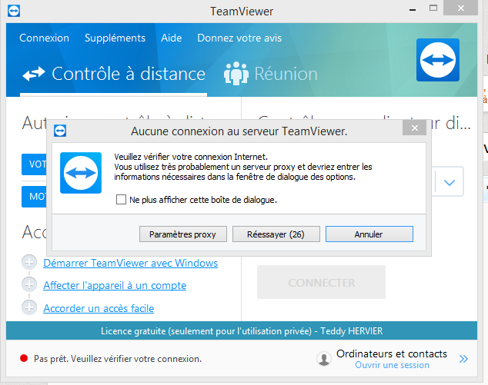Viewport: 488px width, 385px height.
Task: Open the Donnez votre avis menu
Action: coord(239,38)
